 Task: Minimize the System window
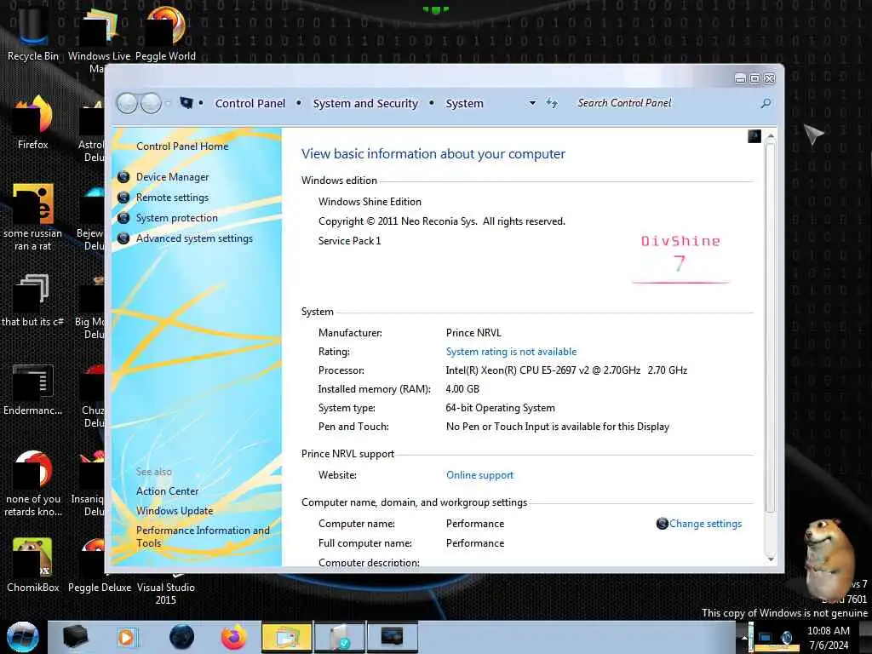click(740, 79)
